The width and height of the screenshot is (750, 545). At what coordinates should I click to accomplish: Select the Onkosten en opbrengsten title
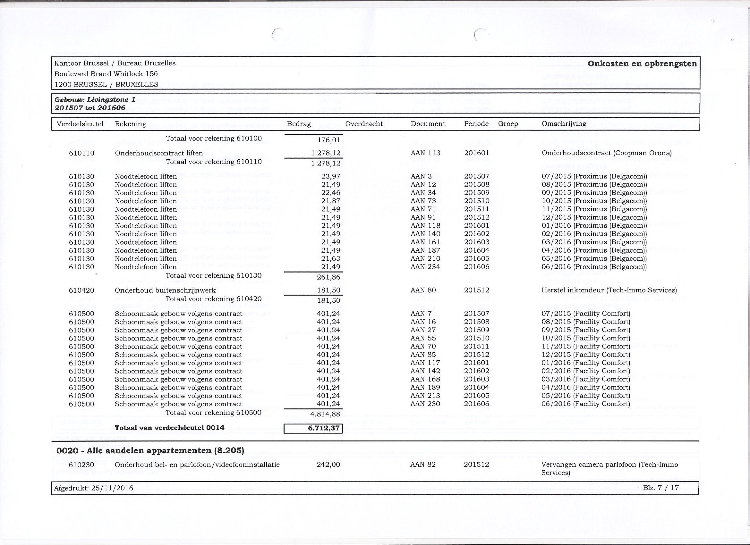point(642,64)
